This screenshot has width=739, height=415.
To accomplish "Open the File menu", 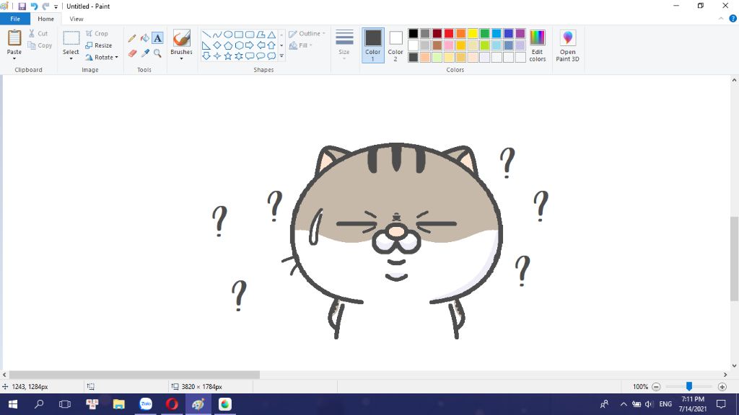I will (15, 19).
